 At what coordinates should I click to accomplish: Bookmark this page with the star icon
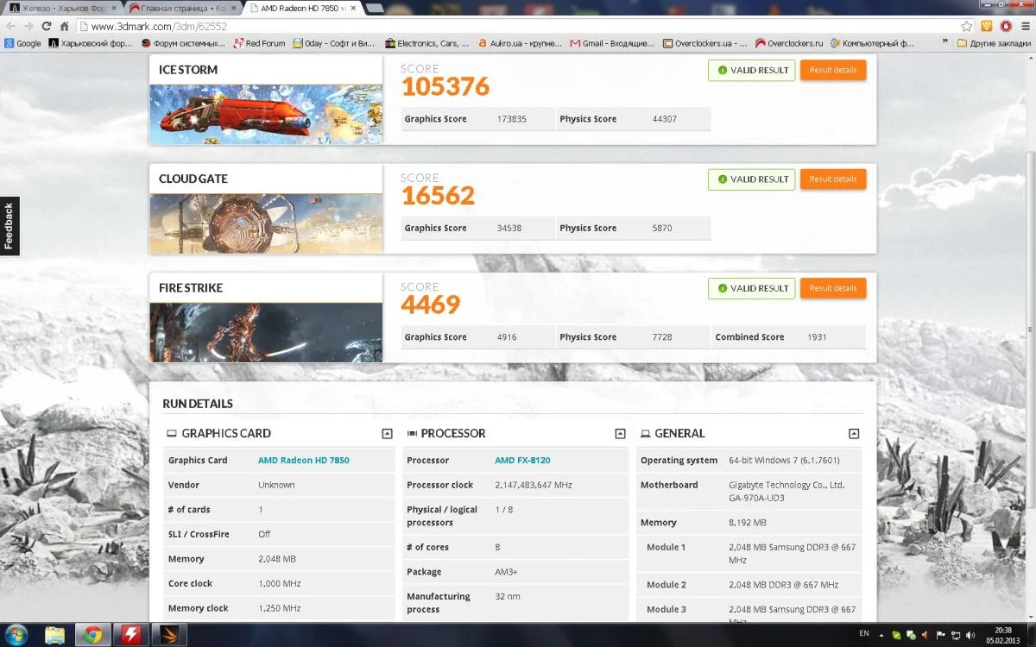(967, 26)
